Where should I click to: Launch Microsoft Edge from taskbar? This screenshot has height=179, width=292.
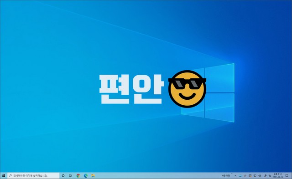point(86,176)
